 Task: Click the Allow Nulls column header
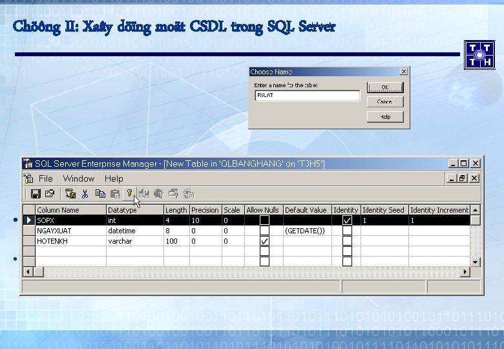[264, 210]
